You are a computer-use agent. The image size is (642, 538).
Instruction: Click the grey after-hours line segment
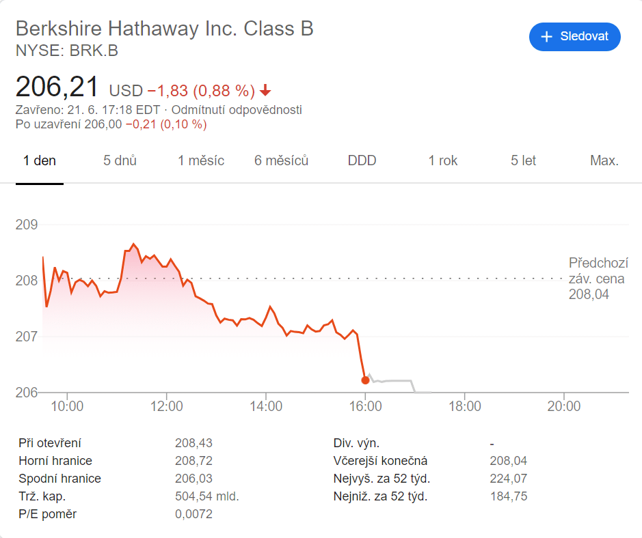[x=397, y=380]
